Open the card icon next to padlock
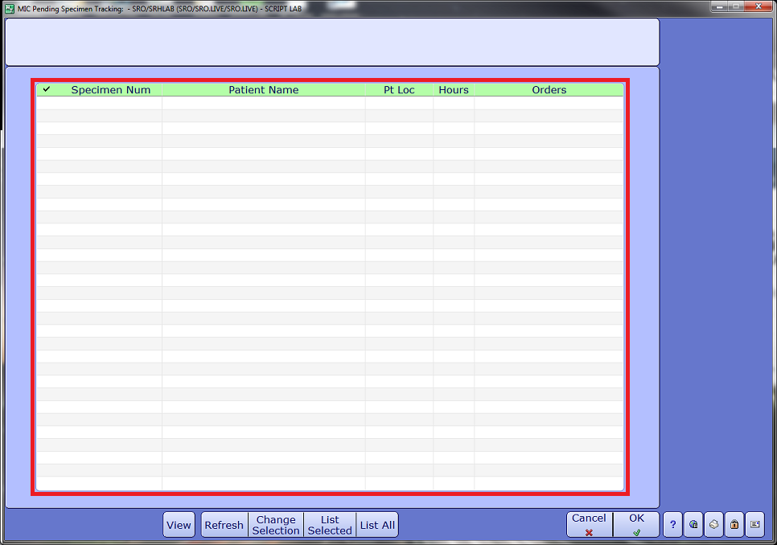The width and height of the screenshot is (777, 545). coord(754,525)
